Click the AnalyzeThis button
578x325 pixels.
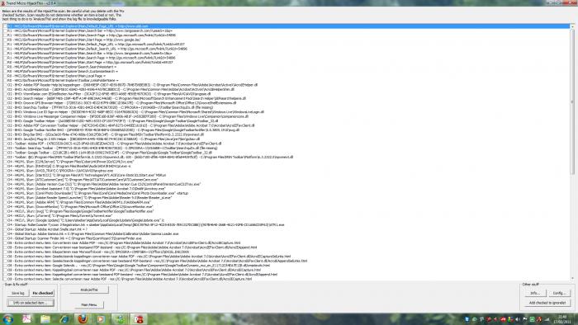(89, 290)
